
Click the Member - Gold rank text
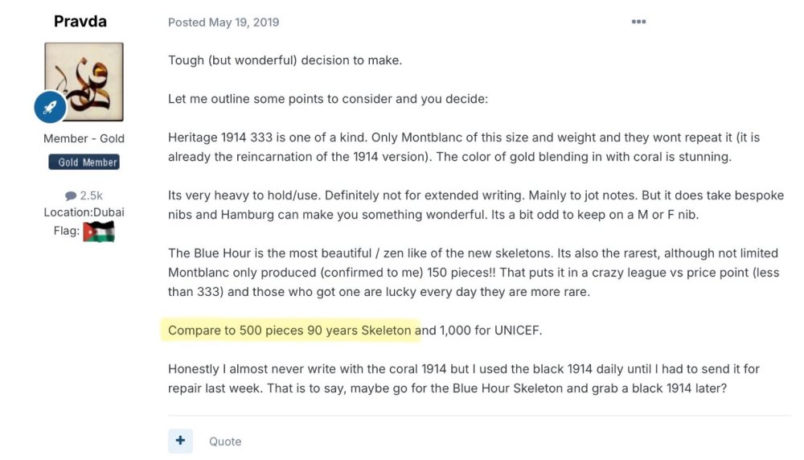click(x=84, y=138)
